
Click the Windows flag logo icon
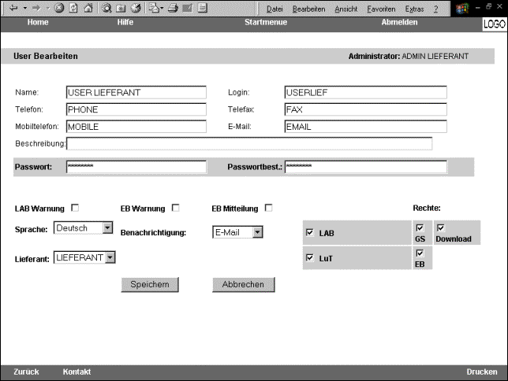click(x=462, y=9)
